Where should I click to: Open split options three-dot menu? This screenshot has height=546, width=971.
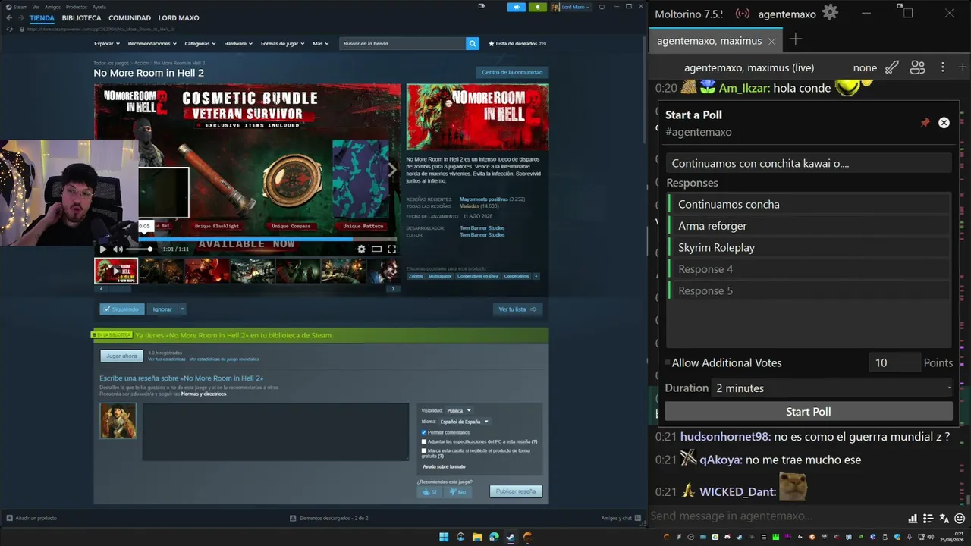coord(943,67)
